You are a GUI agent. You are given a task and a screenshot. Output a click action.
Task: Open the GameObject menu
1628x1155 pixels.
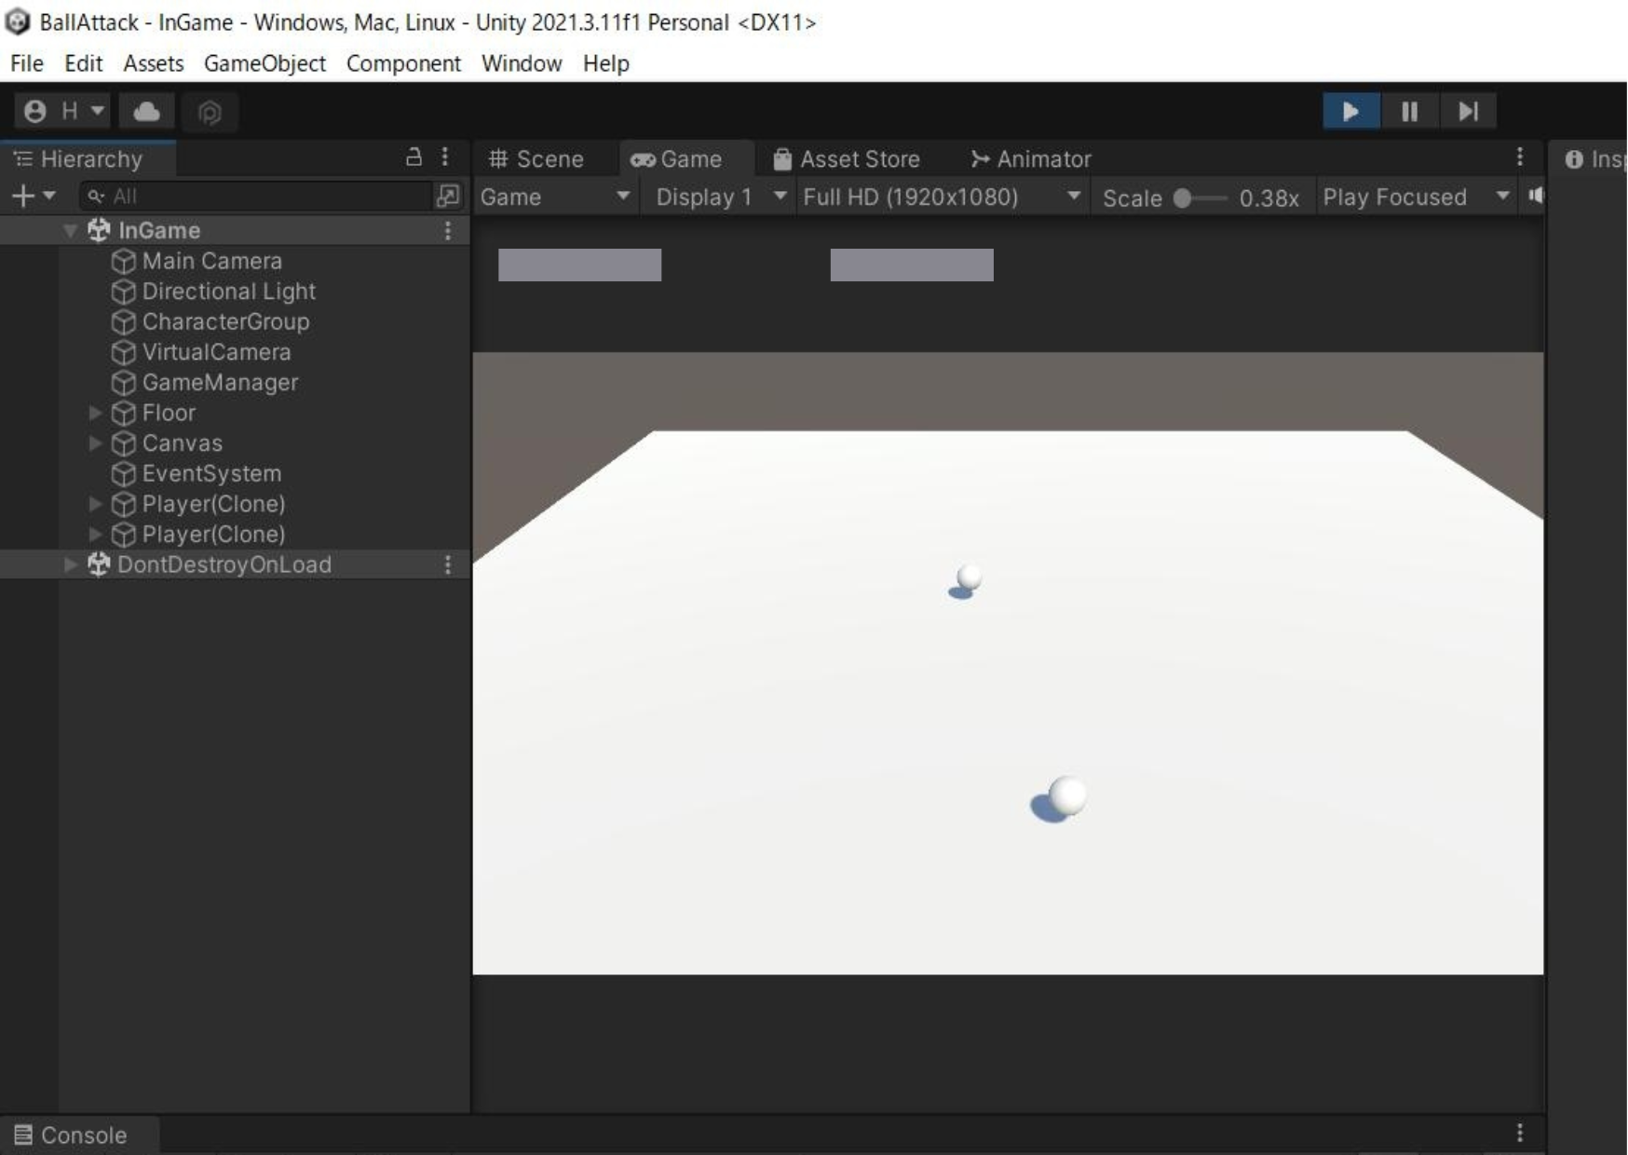265,63
